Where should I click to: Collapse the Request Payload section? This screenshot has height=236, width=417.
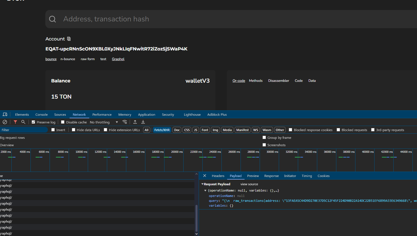202,184
